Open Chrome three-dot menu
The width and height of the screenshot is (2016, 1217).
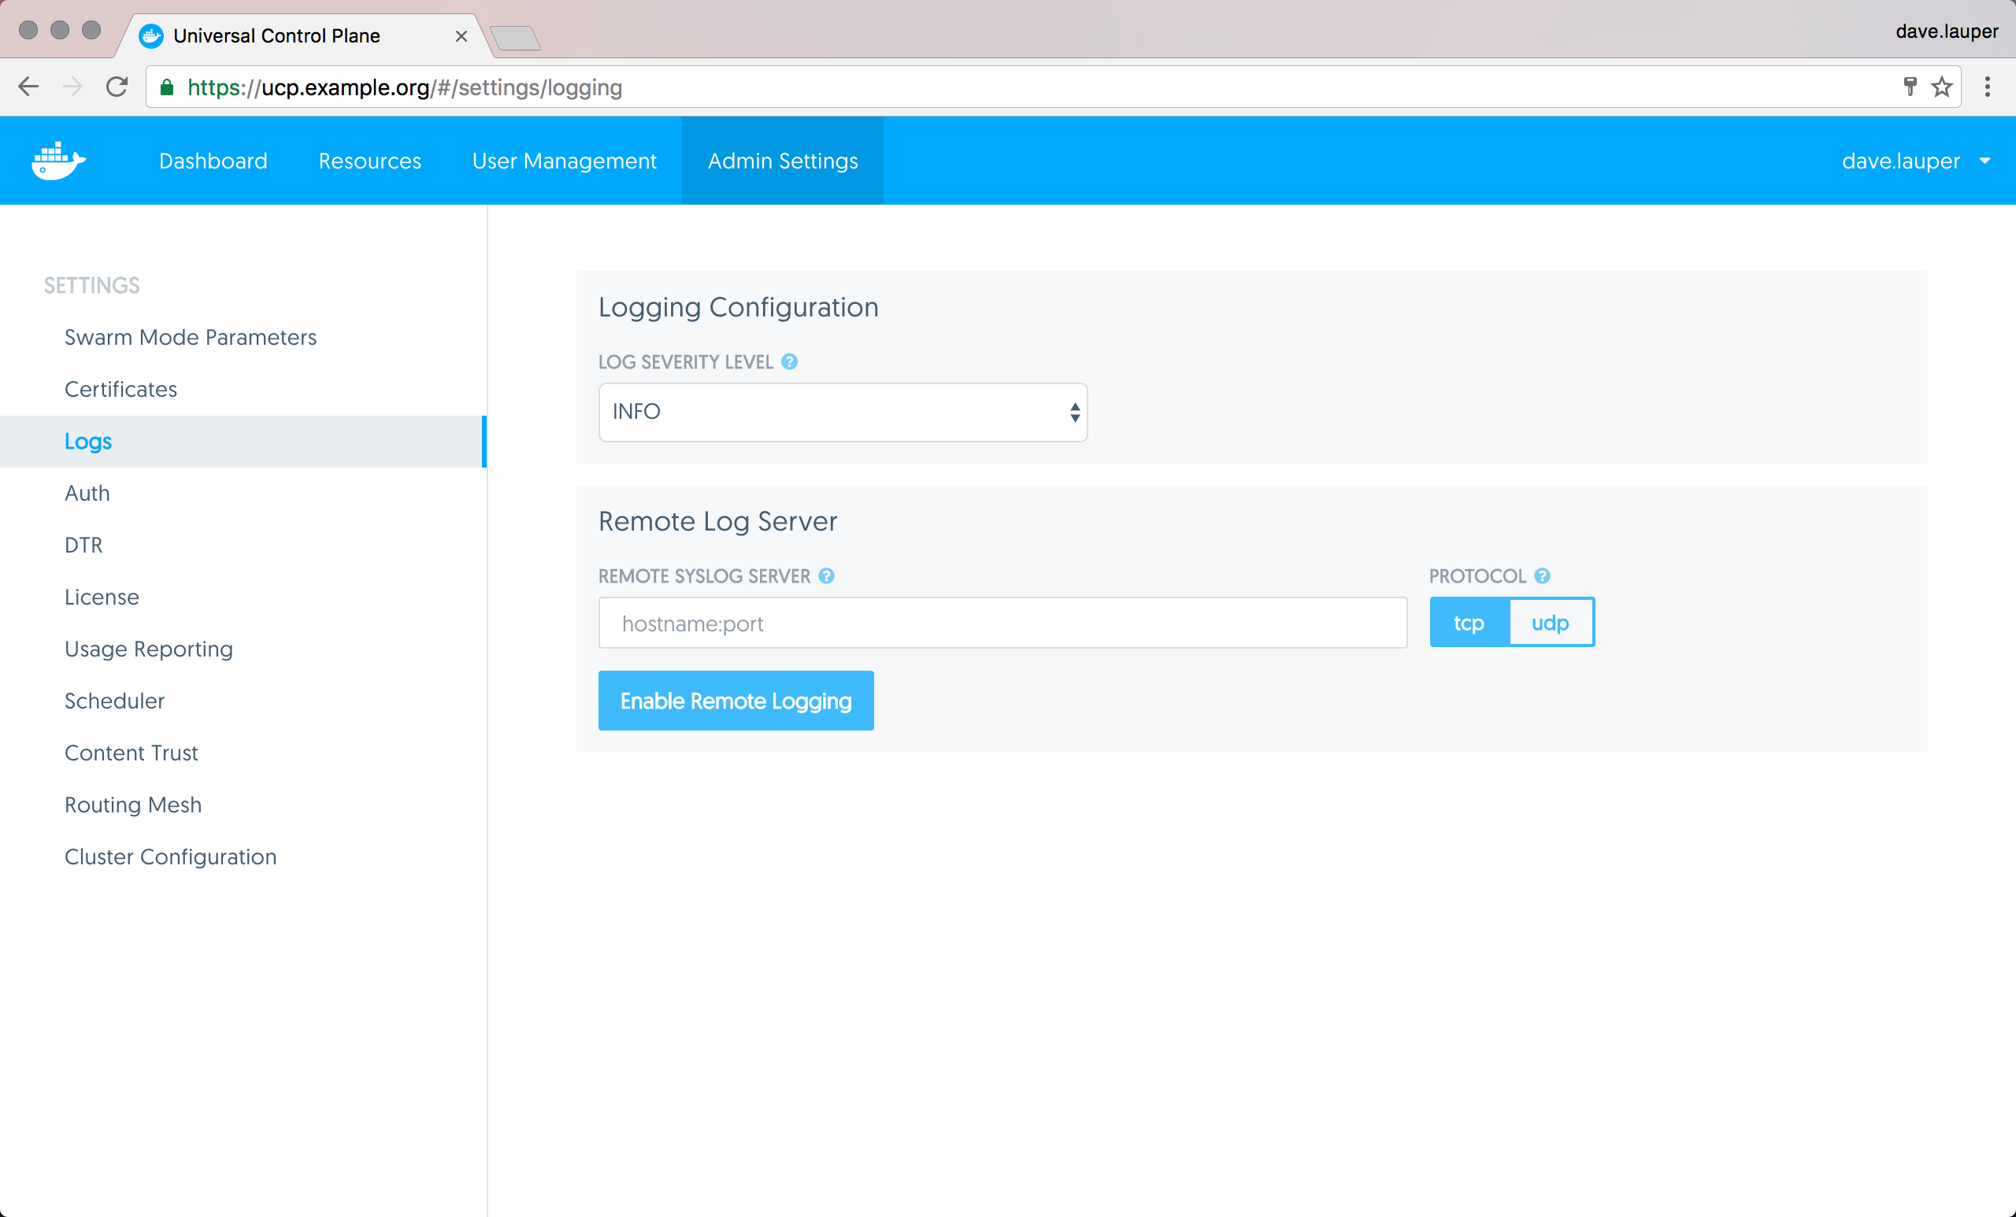(x=1987, y=87)
